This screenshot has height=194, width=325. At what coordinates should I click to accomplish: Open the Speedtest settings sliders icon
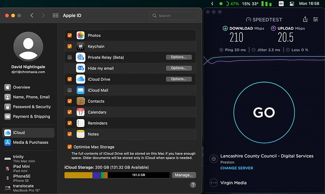point(316,19)
